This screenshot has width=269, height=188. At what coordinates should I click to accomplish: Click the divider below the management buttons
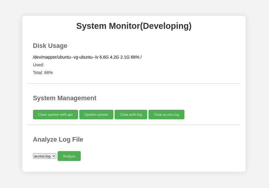pos(134,125)
